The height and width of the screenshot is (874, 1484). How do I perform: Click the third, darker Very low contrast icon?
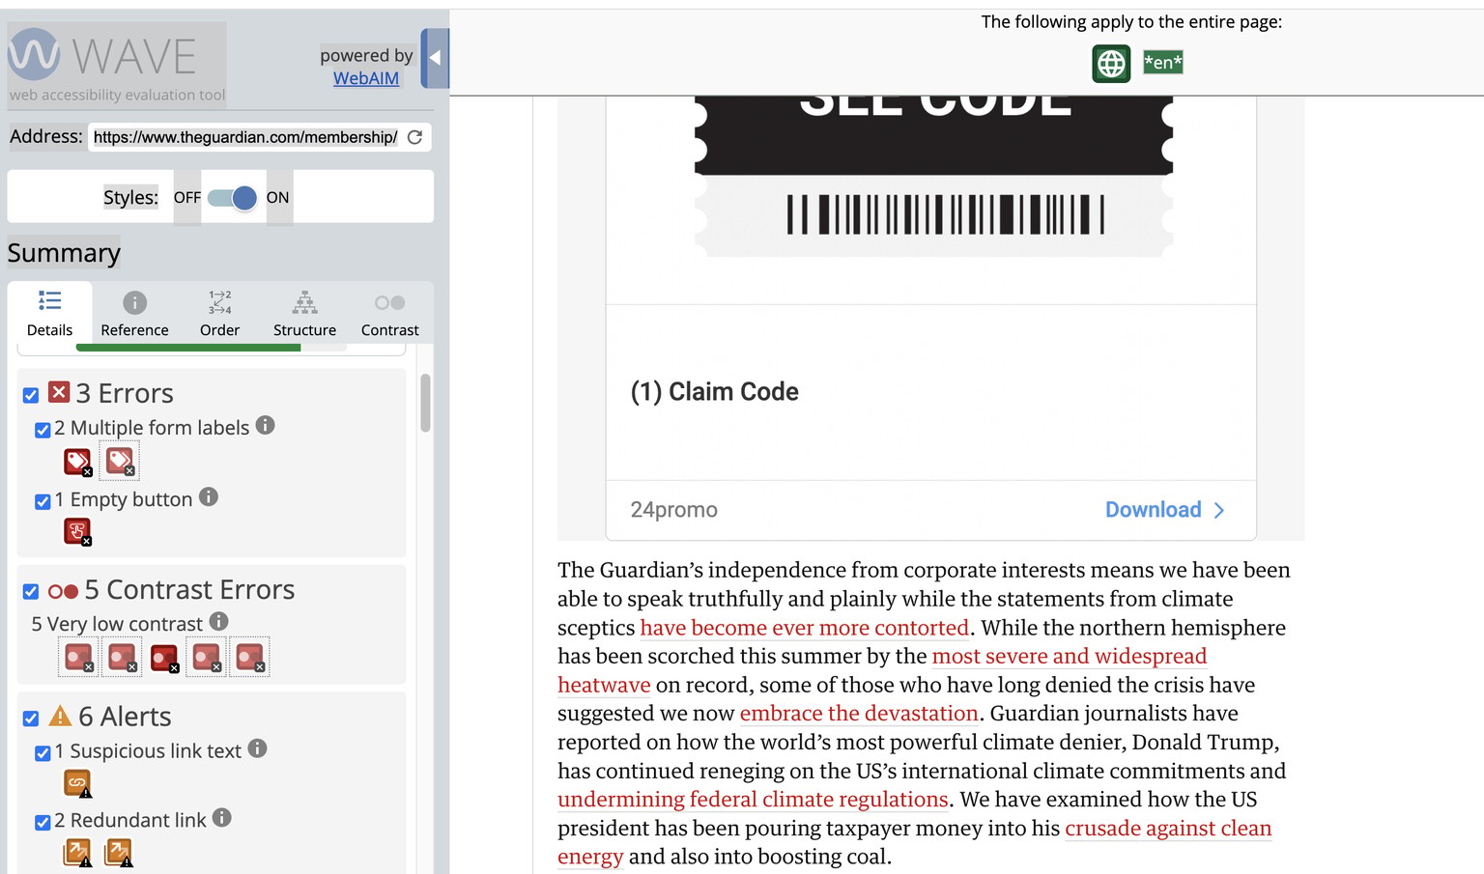[164, 658]
